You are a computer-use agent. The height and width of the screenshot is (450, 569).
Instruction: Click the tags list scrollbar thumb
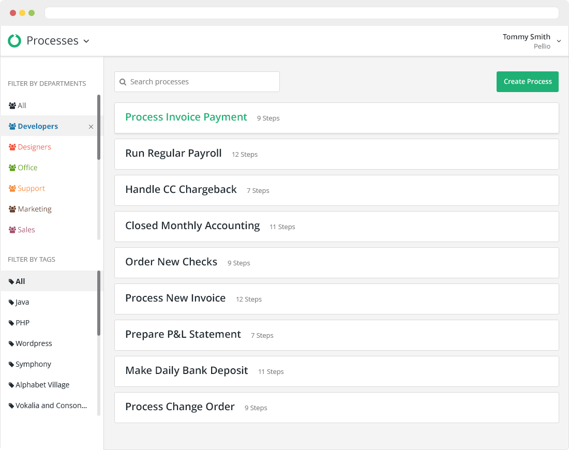(99, 303)
